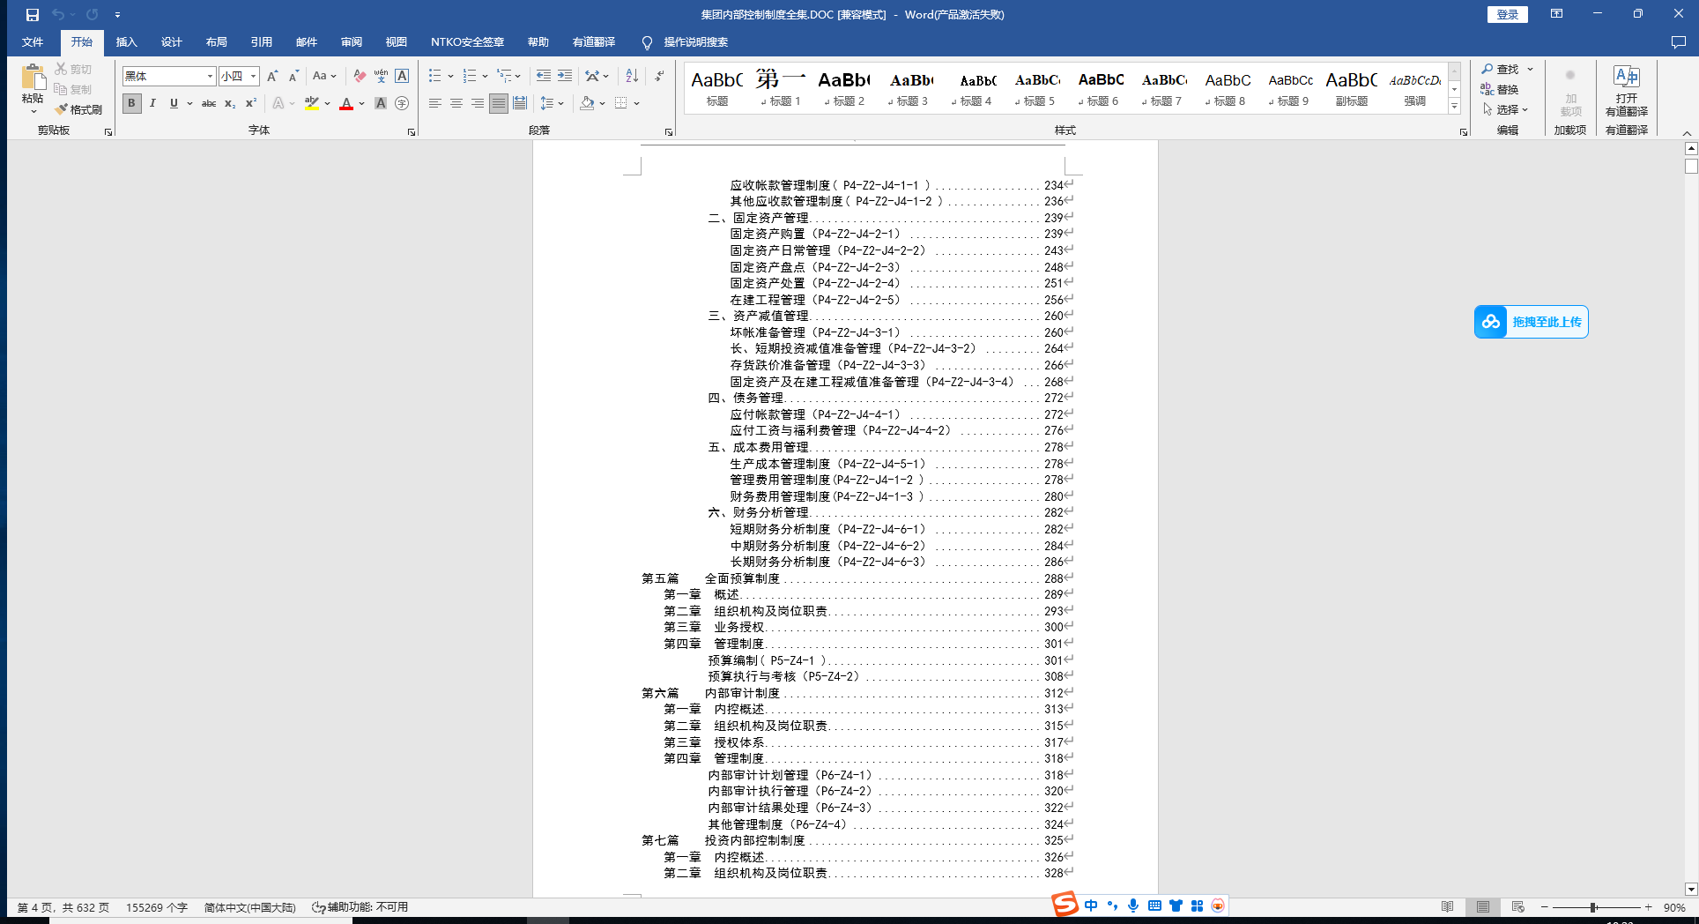
Task: Click the Format Painter brush
Action: click(x=78, y=109)
